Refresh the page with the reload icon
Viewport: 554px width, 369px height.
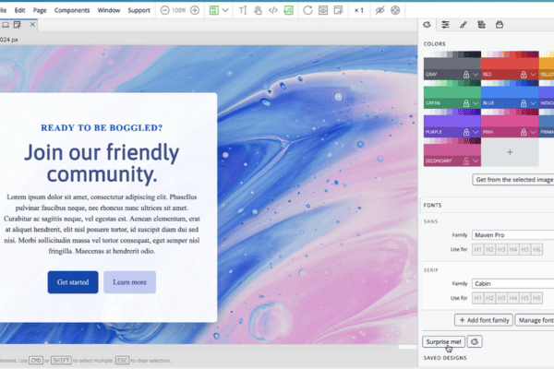coord(307,10)
